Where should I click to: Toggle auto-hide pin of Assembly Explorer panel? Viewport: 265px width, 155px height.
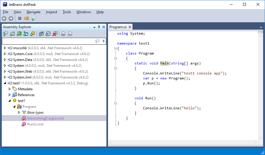coord(99,27)
